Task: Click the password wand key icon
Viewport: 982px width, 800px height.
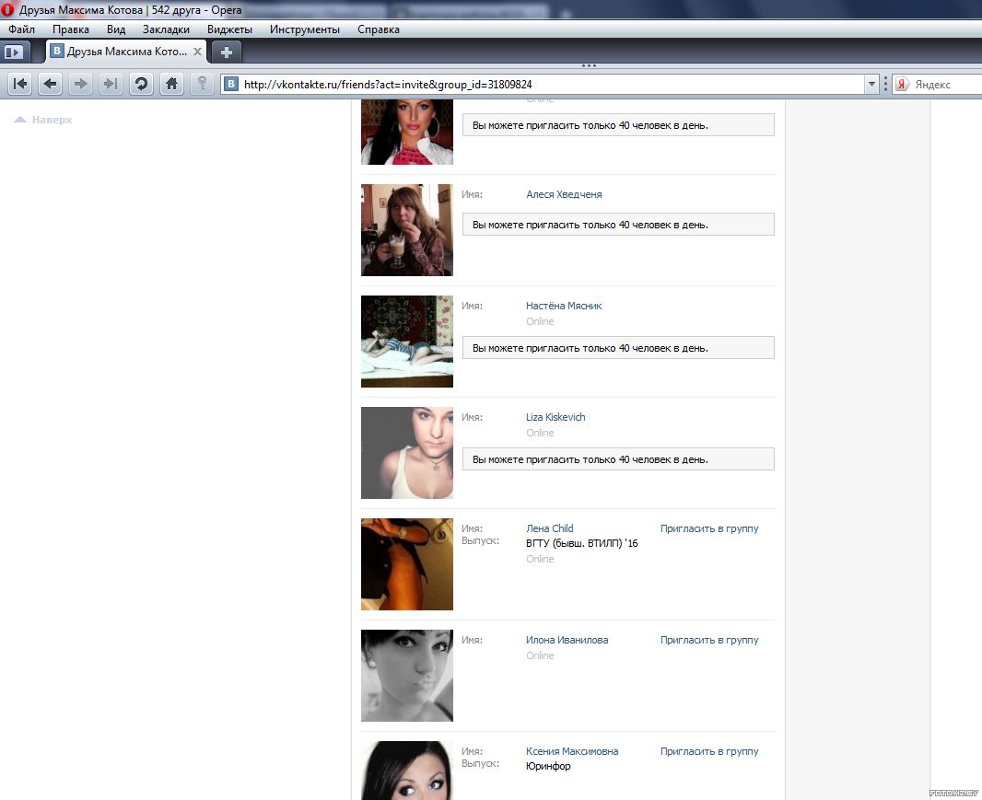Action: point(202,84)
